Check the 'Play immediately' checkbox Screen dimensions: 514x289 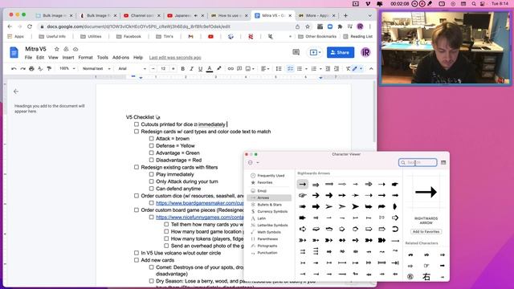[152, 174]
